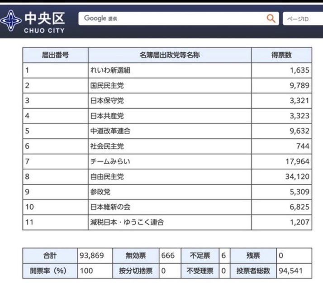Click the orange search magnifier icon
The width and height of the screenshot is (323, 283).
pos(271,19)
